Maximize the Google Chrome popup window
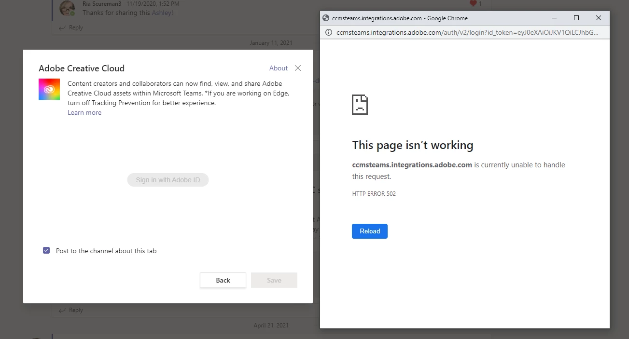This screenshot has width=629, height=339. (576, 18)
